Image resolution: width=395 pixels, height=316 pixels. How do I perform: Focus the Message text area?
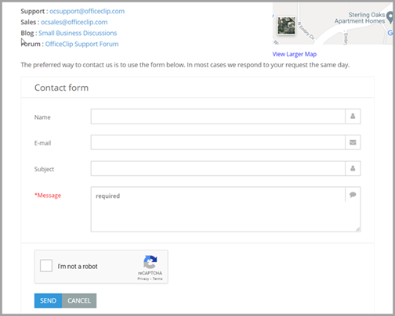[x=226, y=209]
